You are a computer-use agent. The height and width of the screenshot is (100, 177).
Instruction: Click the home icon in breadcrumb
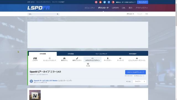28,19
